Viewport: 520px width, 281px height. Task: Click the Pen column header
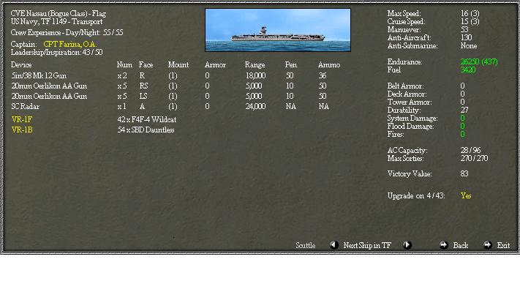pos(291,64)
